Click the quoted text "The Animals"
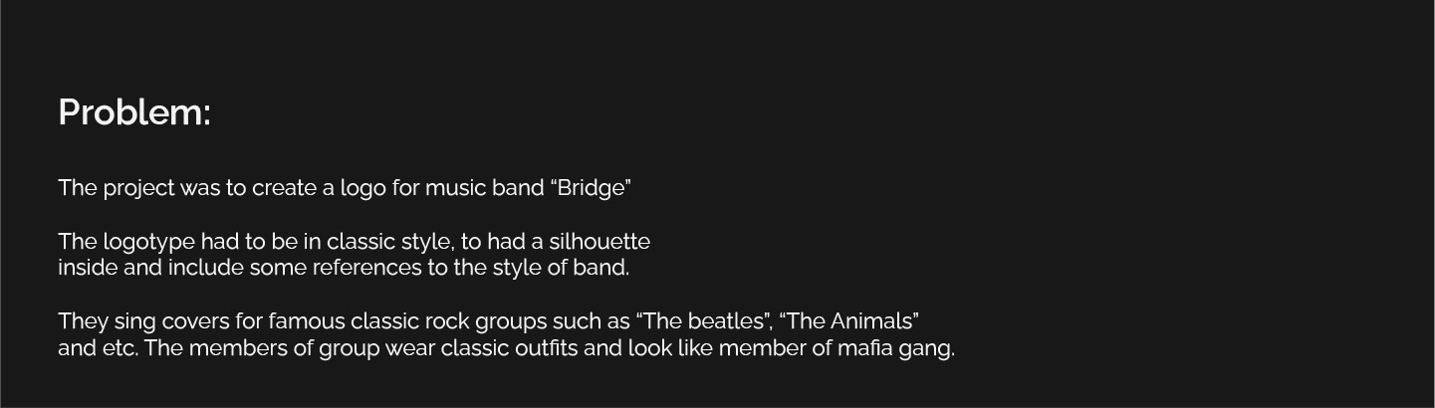The width and height of the screenshot is (1435, 408). tap(849, 321)
